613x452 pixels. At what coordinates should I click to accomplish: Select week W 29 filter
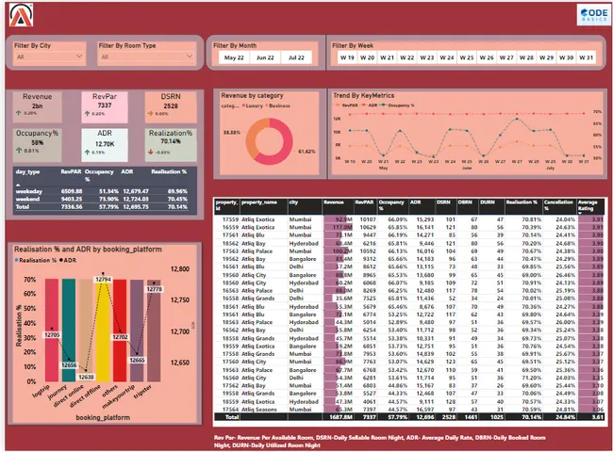(547, 57)
